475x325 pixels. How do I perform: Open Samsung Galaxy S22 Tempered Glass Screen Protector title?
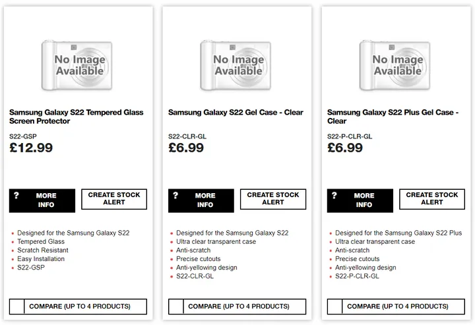click(x=76, y=117)
